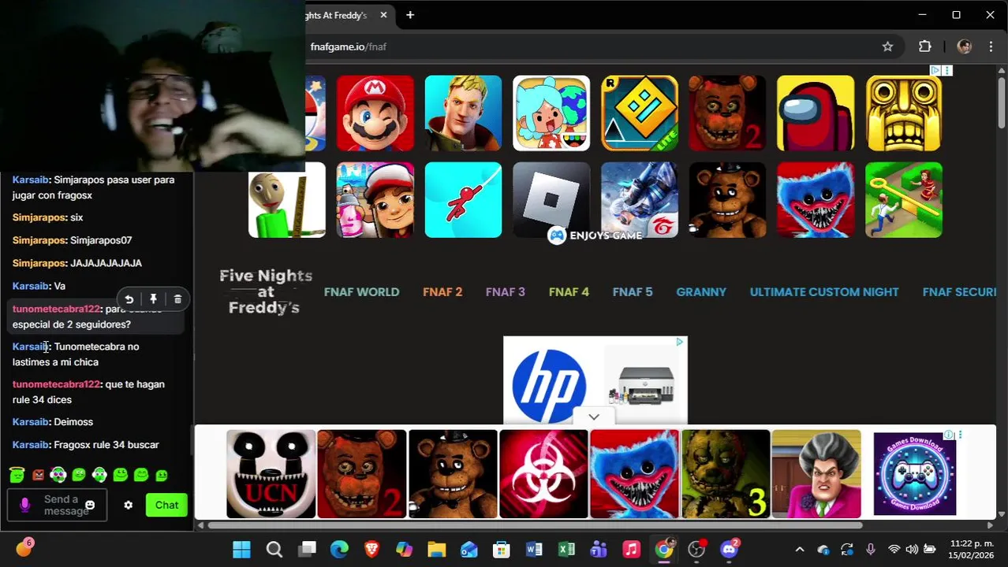Open the volume control in system tray
The width and height of the screenshot is (1008, 567).
[912, 550]
